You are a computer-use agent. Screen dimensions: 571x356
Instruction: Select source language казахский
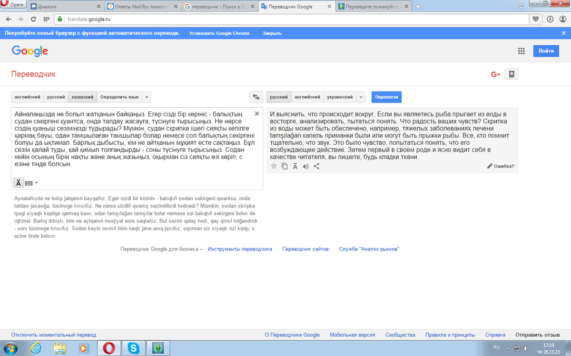click(82, 97)
